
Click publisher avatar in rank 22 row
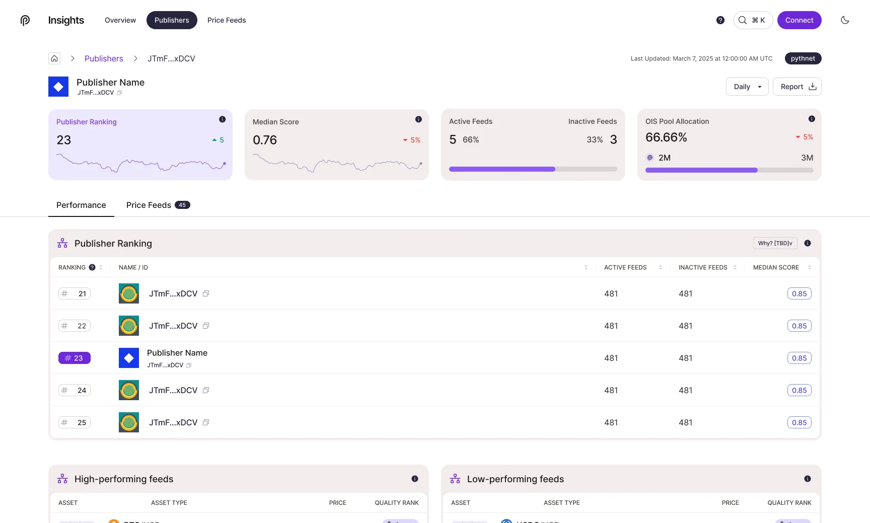tap(129, 326)
